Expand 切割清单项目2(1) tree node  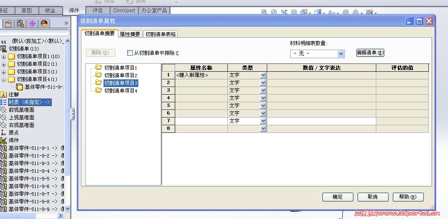(x=3, y=64)
